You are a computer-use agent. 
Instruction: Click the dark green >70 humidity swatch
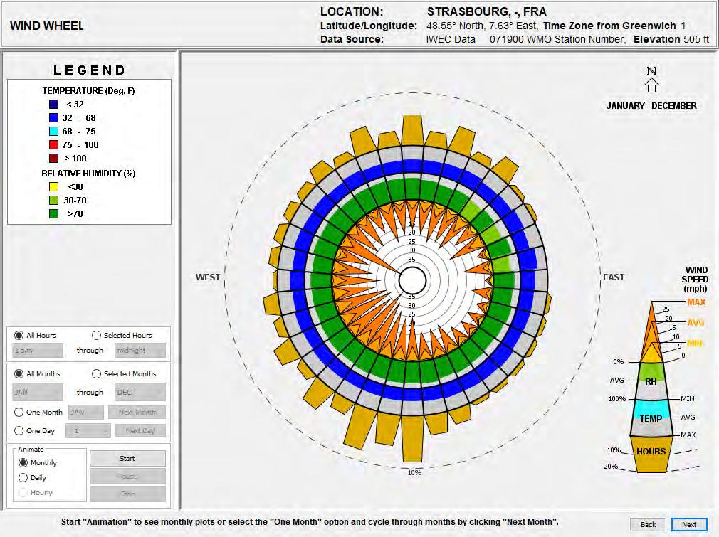point(53,214)
